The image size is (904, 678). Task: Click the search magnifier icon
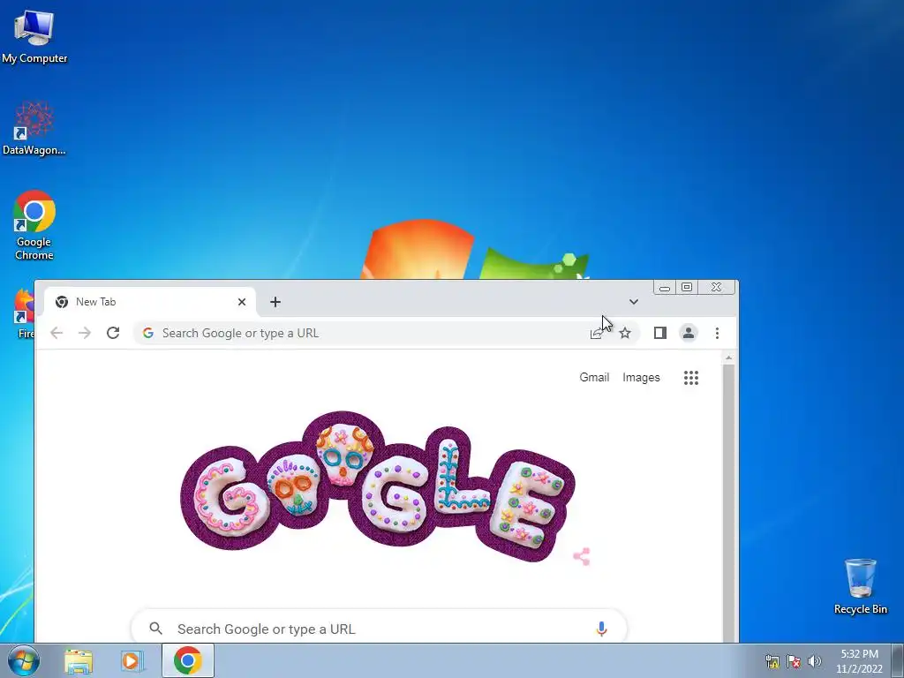pos(155,629)
